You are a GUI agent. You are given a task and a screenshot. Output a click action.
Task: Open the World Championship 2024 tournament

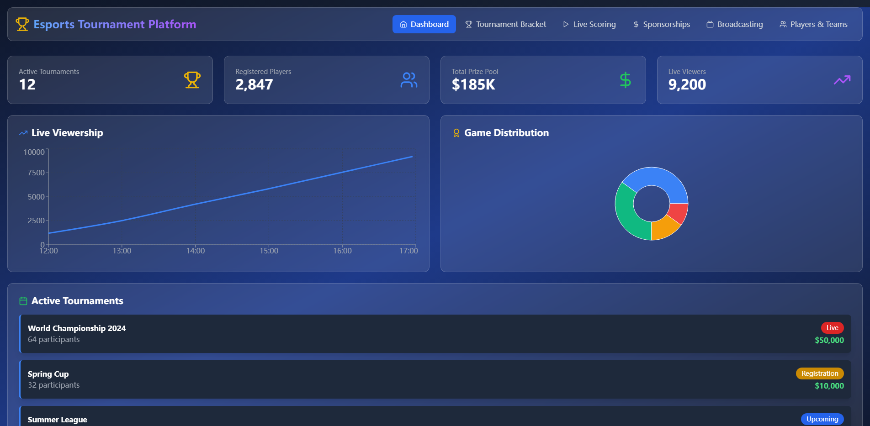pos(77,328)
